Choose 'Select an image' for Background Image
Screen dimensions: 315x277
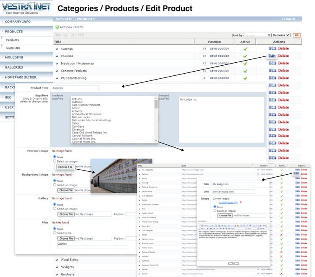point(55,185)
